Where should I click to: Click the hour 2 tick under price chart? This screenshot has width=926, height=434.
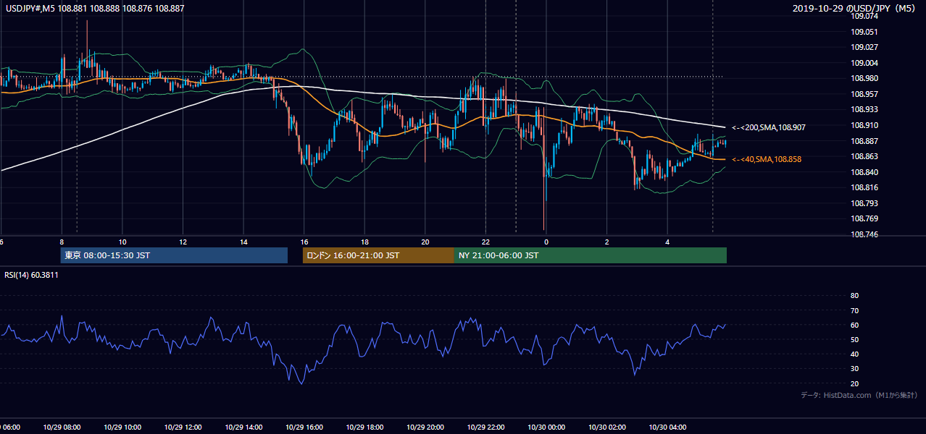(x=606, y=242)
